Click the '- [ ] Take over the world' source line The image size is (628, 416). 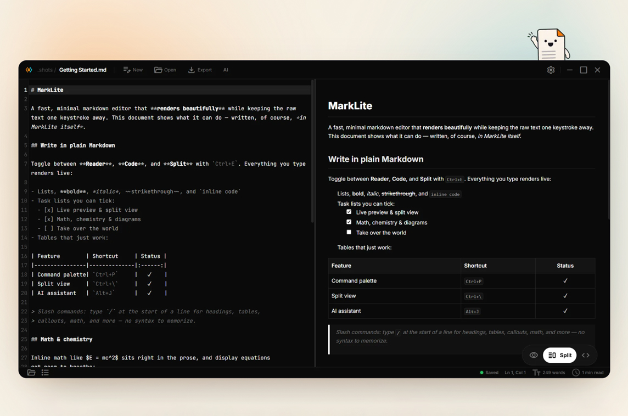tap(78, 228)
